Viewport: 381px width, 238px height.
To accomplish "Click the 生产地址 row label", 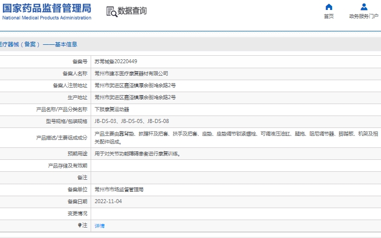I will coord(78,98).
